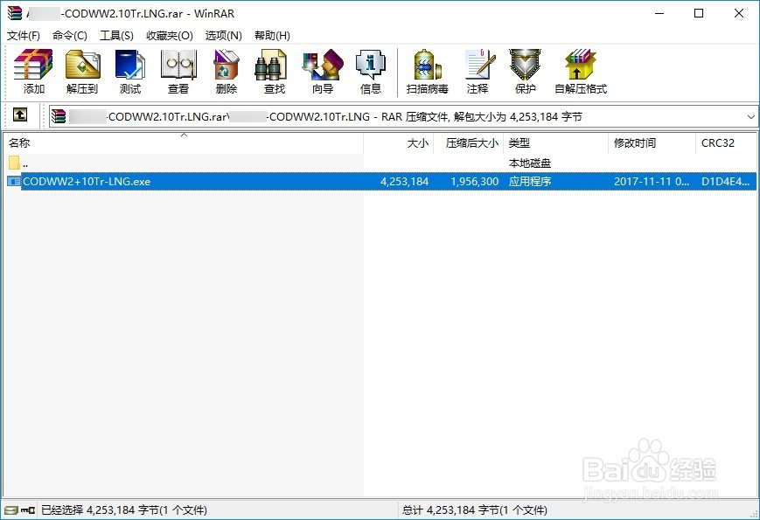Click the 保护 (Protect) shield icon
This screenshot has height=520, width=760.
[x=525, y=65]
